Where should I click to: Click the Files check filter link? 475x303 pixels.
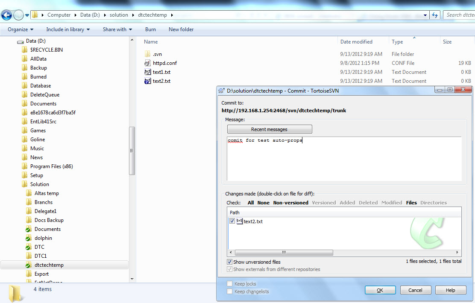(411, 203)
